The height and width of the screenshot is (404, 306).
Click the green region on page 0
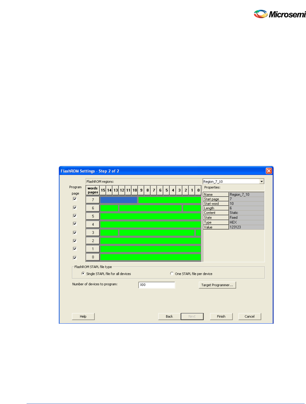pos(150,257)
